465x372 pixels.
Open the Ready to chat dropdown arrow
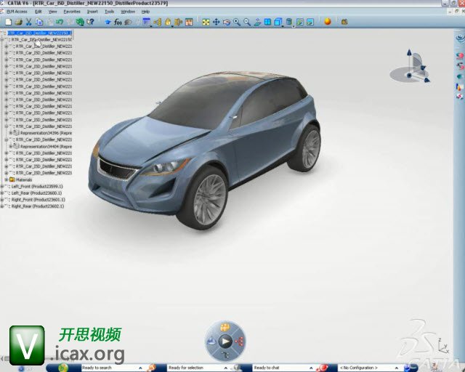click(x=311, y=368)
